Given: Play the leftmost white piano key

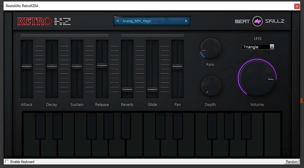Looking at the screenshot, I should 32,148.
